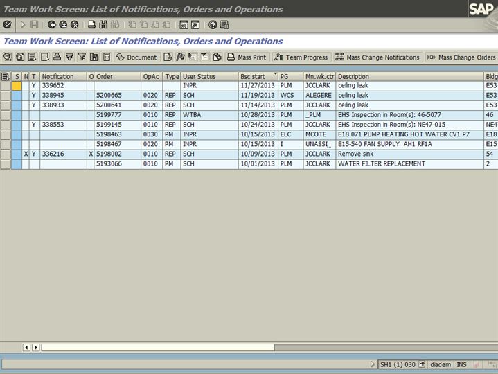
Task: Click the Mass Change Notifications button
Action: point(377,57)
